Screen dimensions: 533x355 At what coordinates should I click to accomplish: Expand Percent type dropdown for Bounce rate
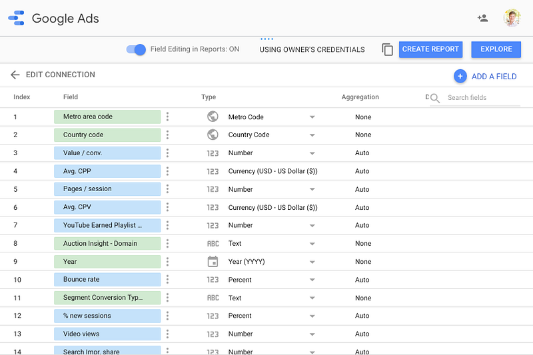312,280
